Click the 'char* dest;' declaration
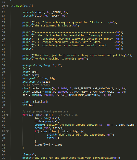Screen dimensions: 137x160 31,75
